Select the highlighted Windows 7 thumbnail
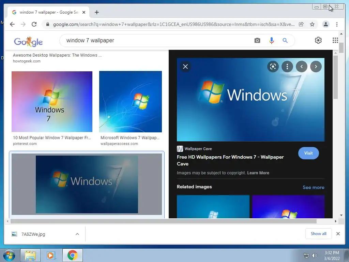Image resolution: width=349 pixels, height=262 pixels. click(87, 184)
